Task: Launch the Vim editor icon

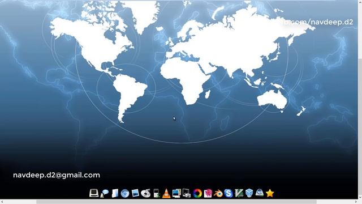Action: coord(239,193)
